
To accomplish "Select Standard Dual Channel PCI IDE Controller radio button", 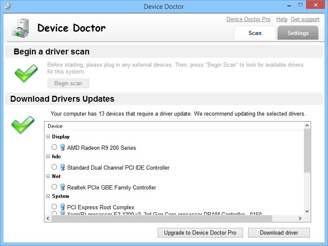I will (54, 167).
